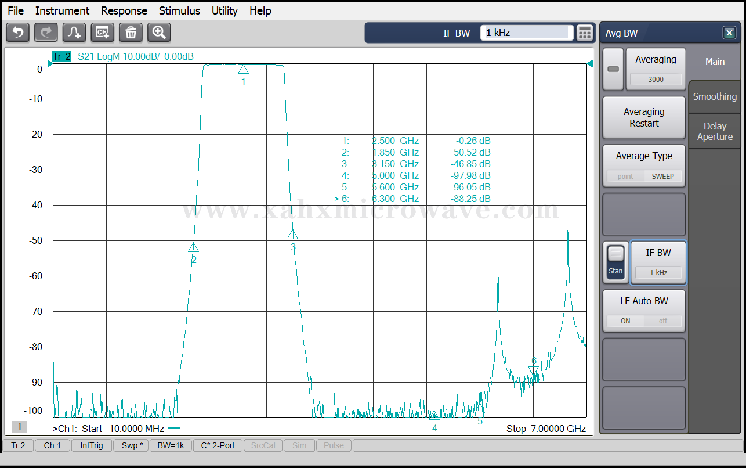Toggle the IF BW Stan switch
The width and height of the screenshot is (746, 468).
pyautogui.click(x=615, y=262)
